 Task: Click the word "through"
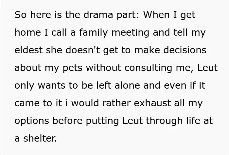(164, 121)
